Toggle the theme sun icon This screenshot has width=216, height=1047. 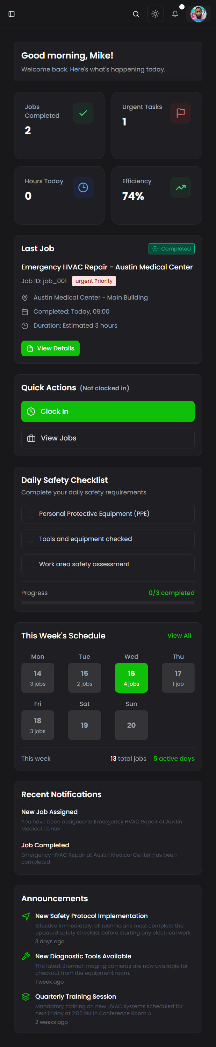pos(155,13)
